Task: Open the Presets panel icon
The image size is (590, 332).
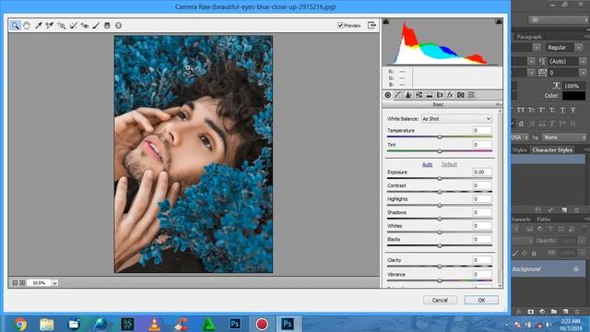Action: [x=471, y=95]
